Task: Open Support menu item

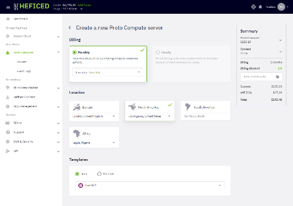Action: [x=19, y=132]
